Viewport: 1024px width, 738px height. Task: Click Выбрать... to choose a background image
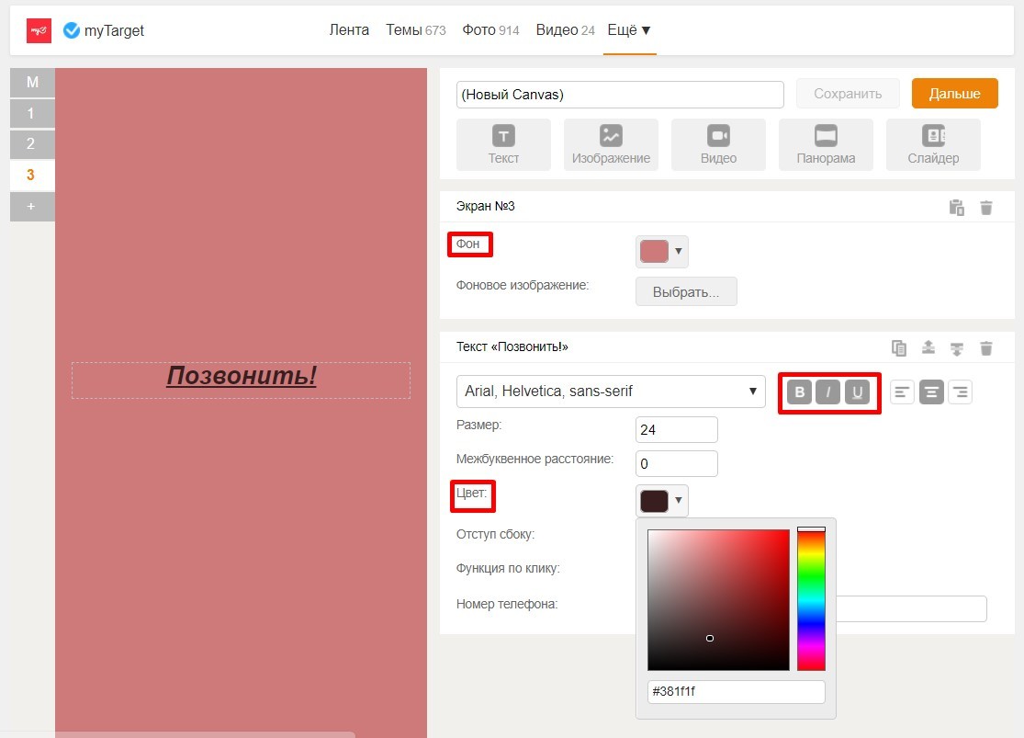[686, 291]
